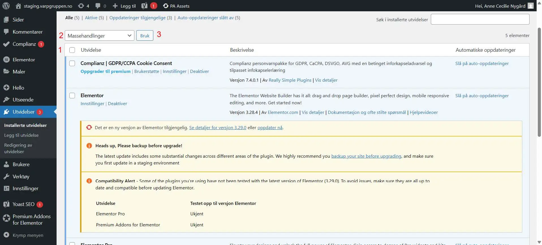Click Oppgrader til premium link
The height and width of the screenshot is (245, 542).
[x=106, y=71]
